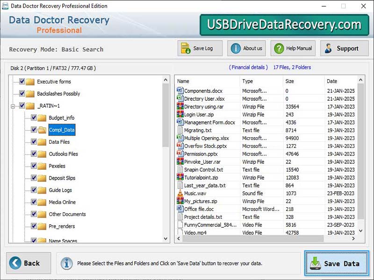The width and height of the screenshot is (374, 280).
Task: Go Back to the previous screen
Action: pyautogui.click(x=28, y=263)
